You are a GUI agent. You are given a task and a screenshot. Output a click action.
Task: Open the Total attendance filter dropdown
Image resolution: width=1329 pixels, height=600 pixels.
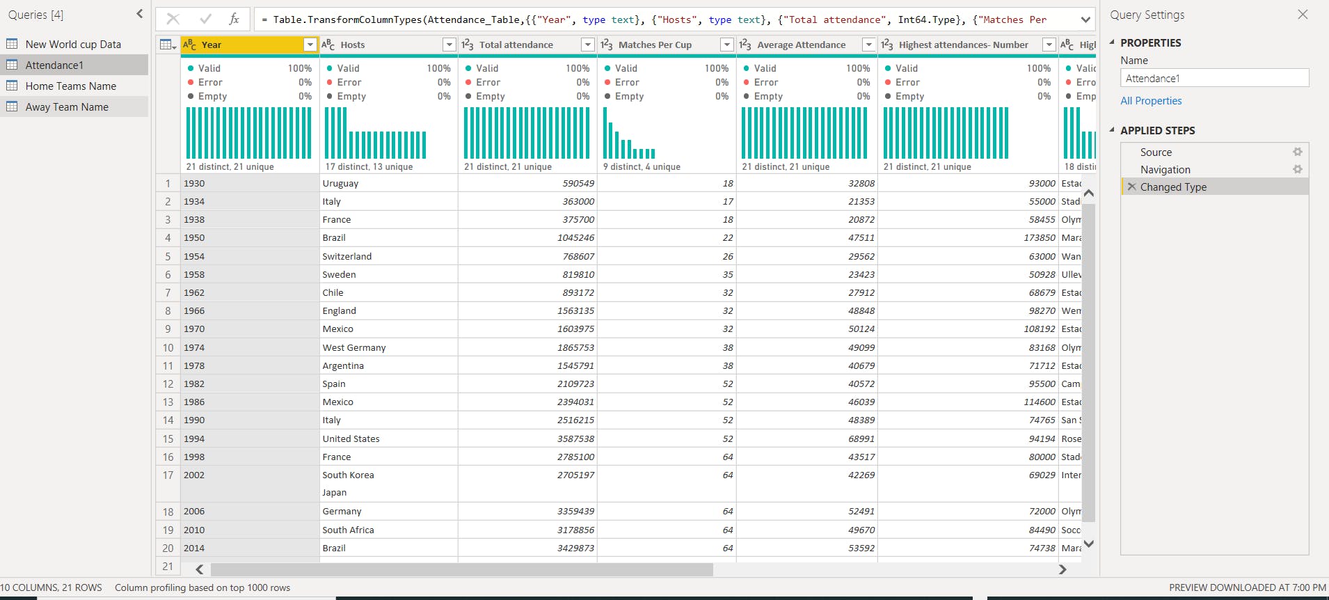[x=588, y=45]
